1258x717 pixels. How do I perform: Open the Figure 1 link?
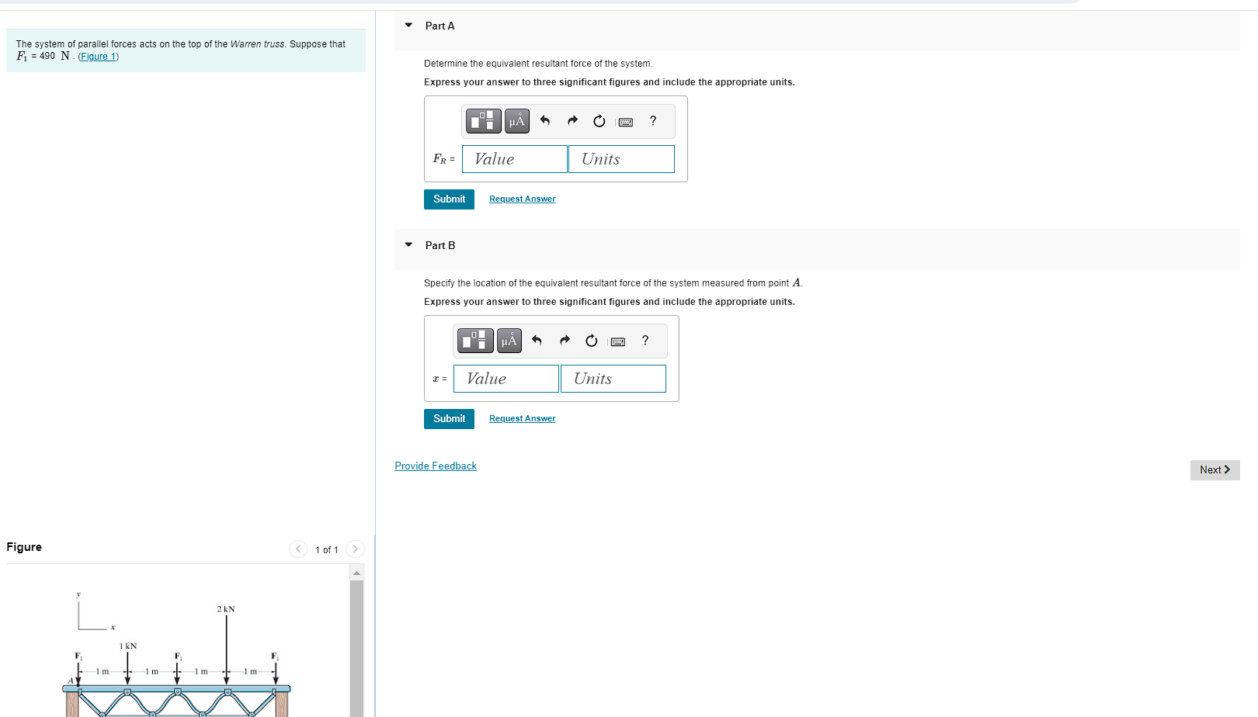click(x=98, y=56)
